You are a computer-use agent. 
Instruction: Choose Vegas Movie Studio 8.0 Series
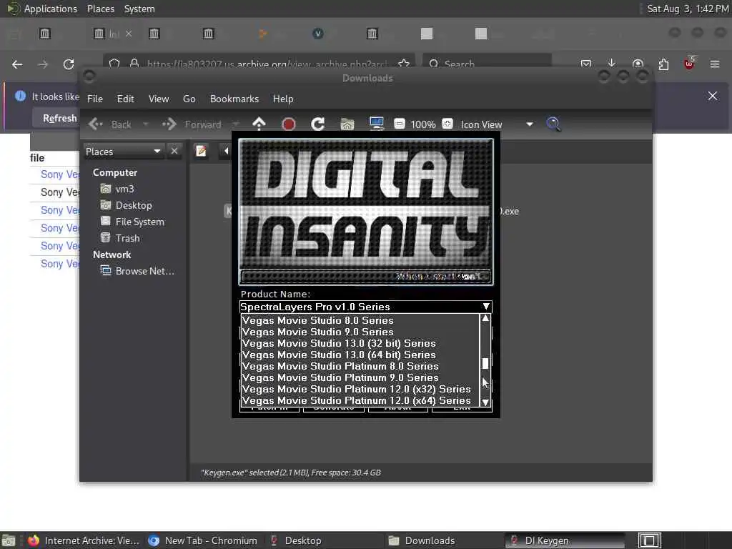coord(360,320)
